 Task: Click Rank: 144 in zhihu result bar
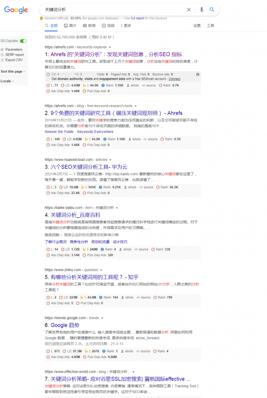pos(109,297)
